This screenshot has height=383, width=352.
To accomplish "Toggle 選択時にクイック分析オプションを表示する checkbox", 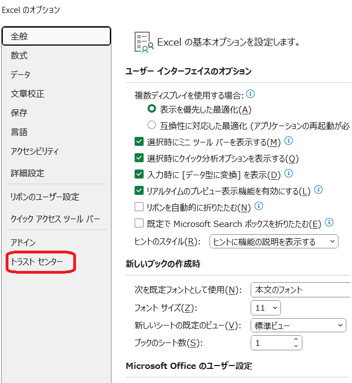I will tap(139, 158).
